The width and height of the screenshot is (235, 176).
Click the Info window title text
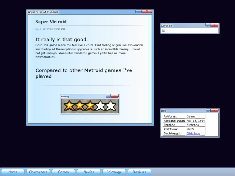coord(164,111)
